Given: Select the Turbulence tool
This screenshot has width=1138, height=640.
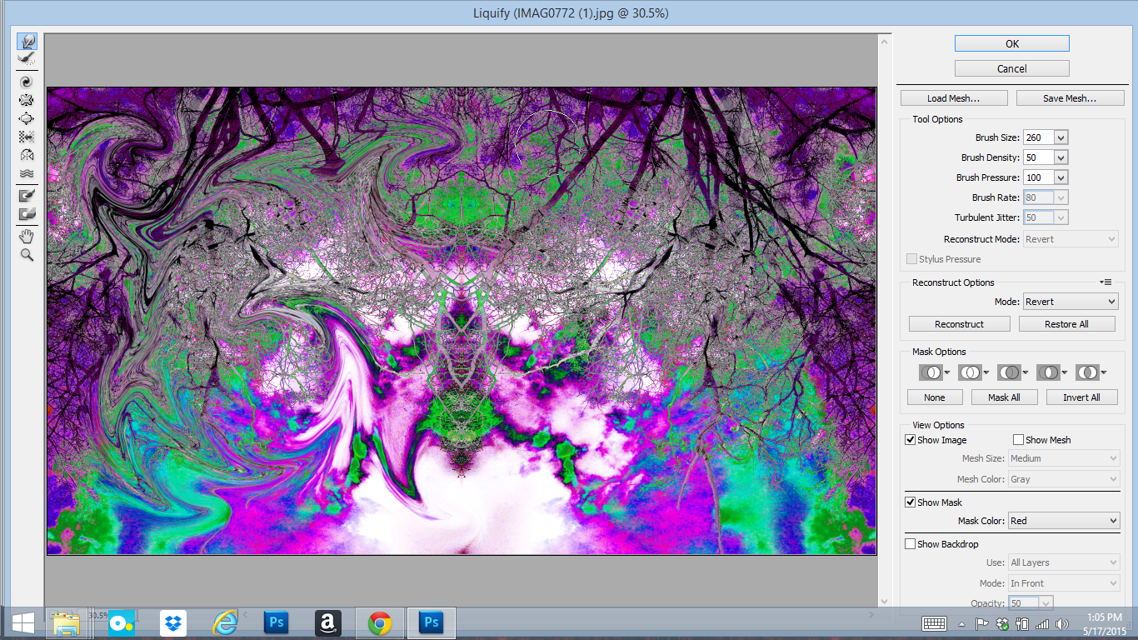Looking at the screenshot, I should click(x=27, y=173).
